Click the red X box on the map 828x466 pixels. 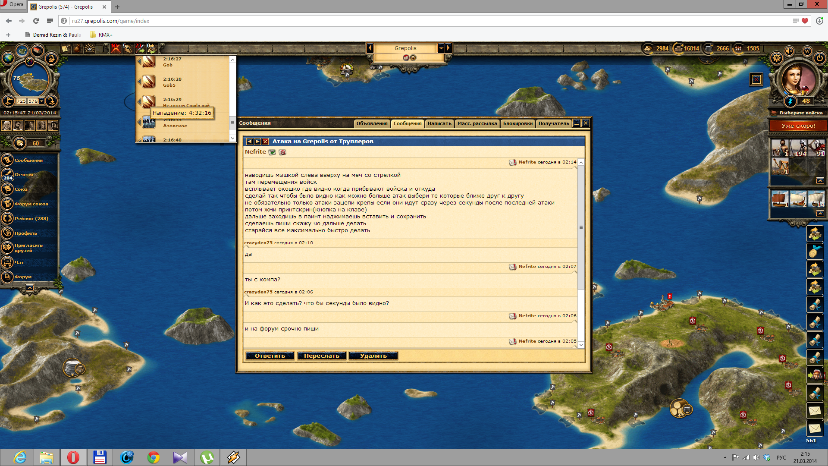tap(756, 79)
